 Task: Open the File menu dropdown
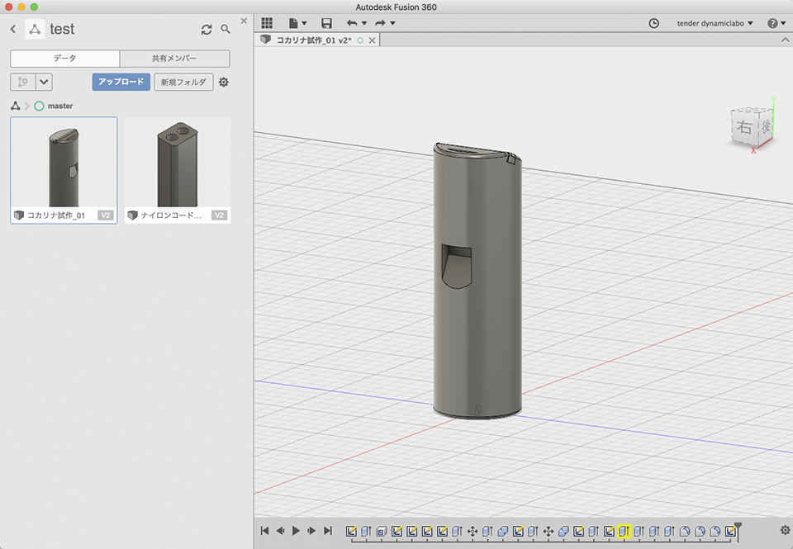click(x=297, y=23)
